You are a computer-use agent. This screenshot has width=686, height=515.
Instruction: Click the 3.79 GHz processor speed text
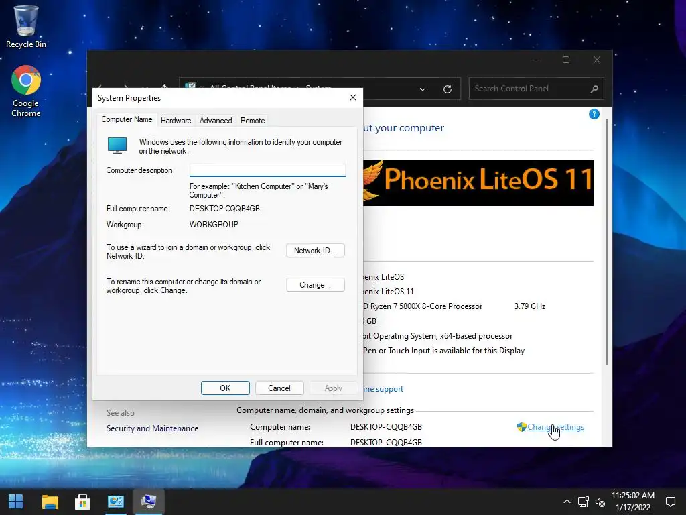click(x=530, y=306)
